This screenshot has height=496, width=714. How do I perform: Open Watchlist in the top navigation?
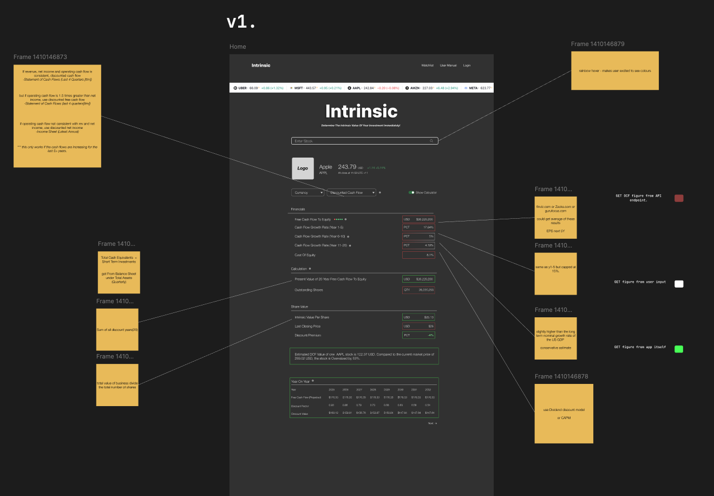click(x=427, y=66)
